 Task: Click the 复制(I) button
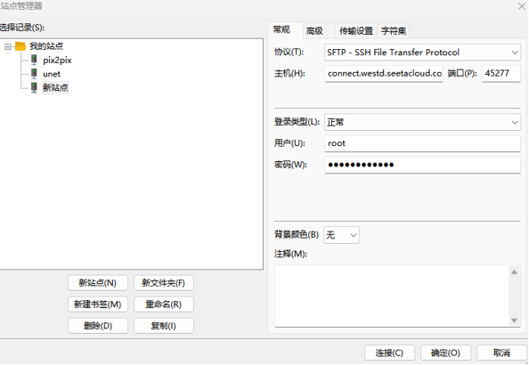[164, 326]
